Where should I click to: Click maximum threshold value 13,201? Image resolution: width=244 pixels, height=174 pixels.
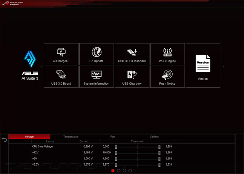[168, 153]
